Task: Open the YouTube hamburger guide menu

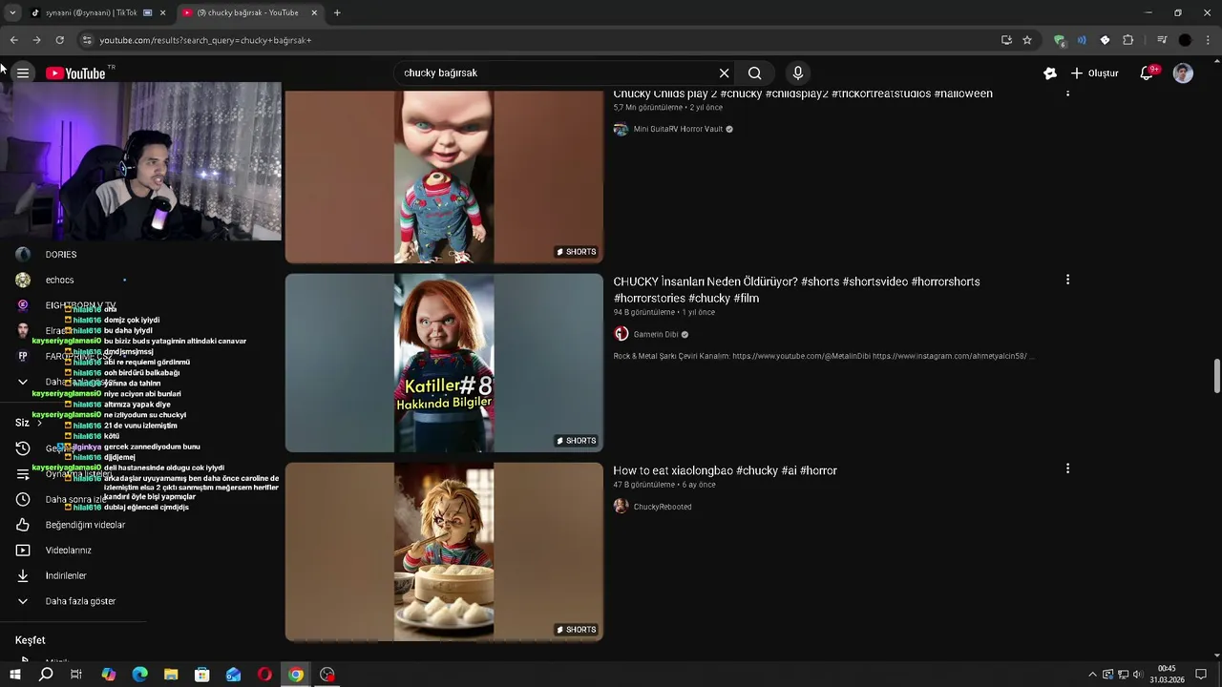Action: 23,73
